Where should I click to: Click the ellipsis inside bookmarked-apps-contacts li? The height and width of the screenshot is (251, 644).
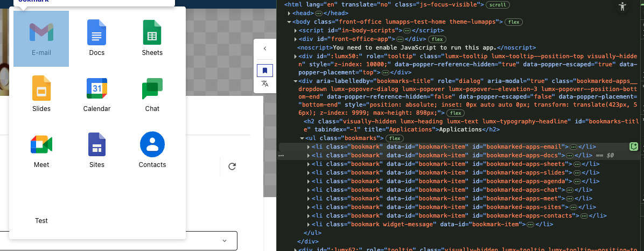[x=583, y=215]
